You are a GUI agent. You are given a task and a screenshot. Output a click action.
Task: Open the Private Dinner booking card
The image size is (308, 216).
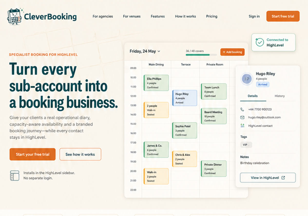click(214, 168)
